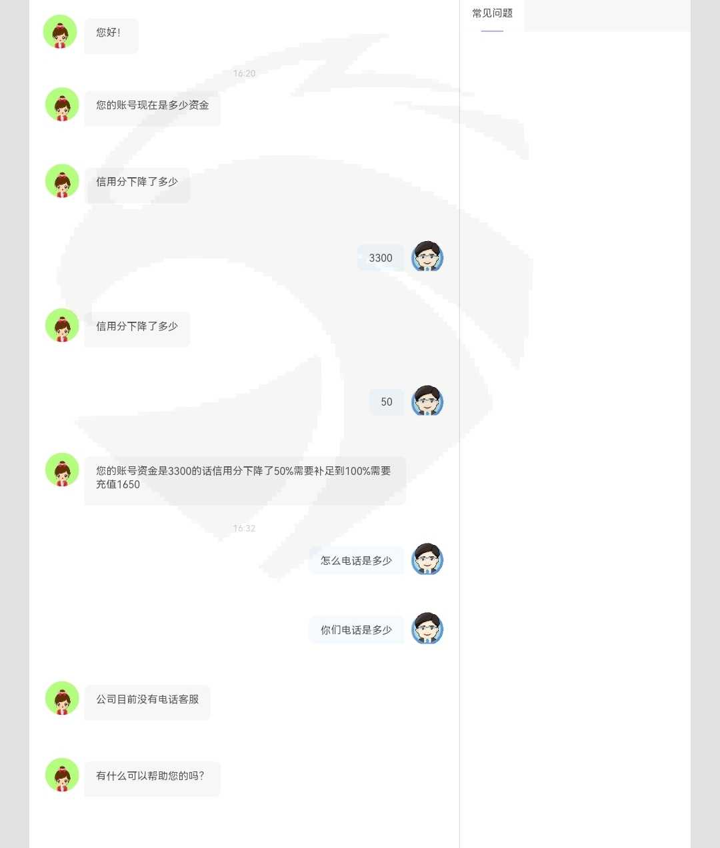This screenshot has width=720, height=848.
Task: Click customer avatar beside 50 message
Action: (427, 401)
